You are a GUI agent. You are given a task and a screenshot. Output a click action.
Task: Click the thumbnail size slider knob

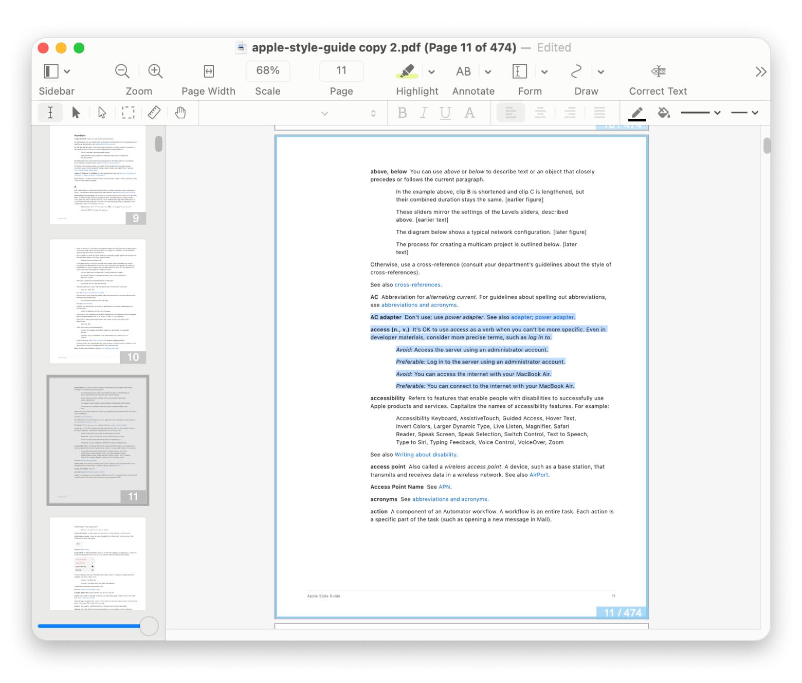click(x=149, y=626)
